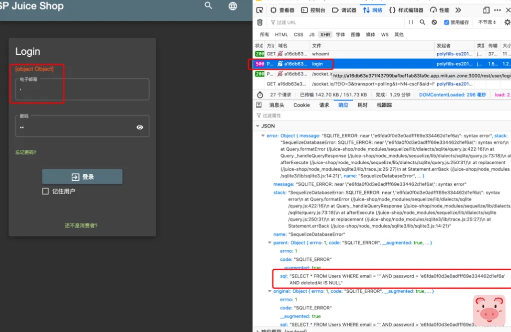Clear network requests with trash icon

259,22
